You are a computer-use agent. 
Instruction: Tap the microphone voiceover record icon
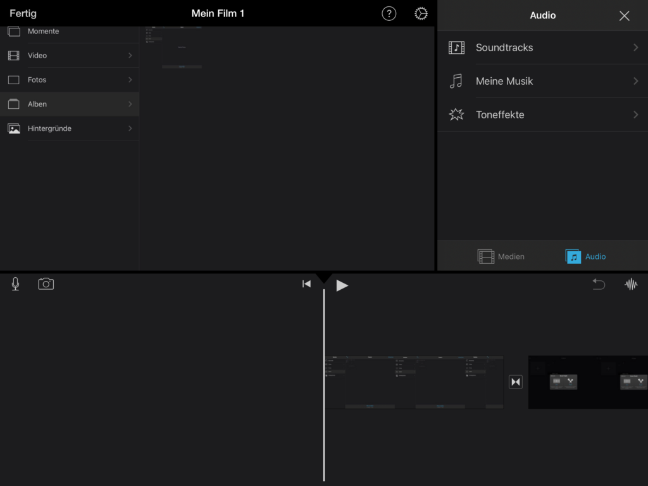pyautogui.click(x=15, y=284)
